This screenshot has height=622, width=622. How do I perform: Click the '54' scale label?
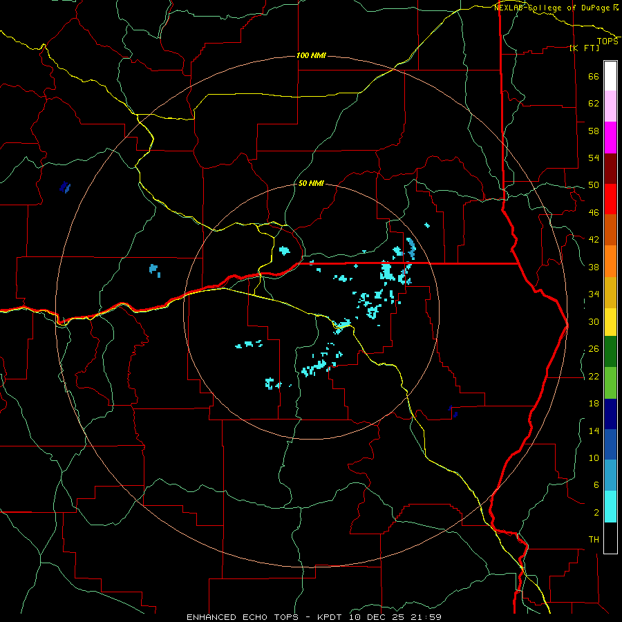(594, 158)
